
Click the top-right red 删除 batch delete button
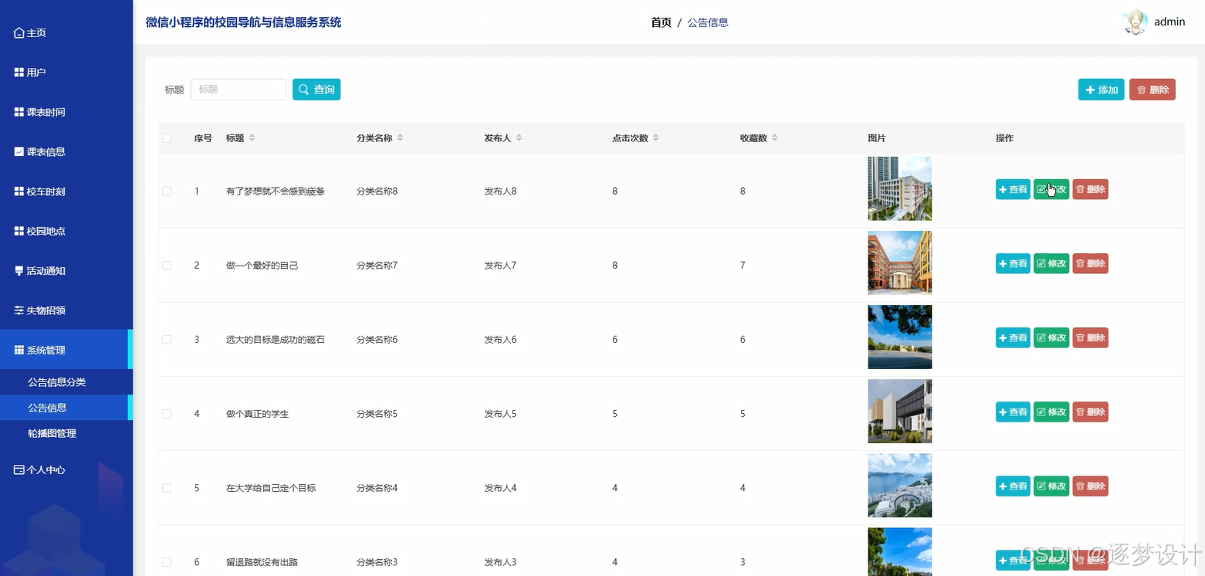click(1153, 90)
